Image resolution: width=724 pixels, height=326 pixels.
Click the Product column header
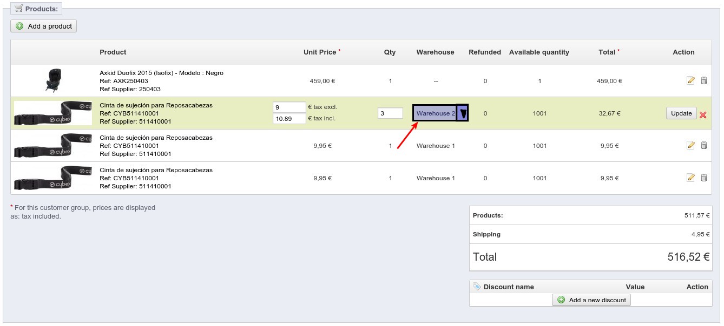(x=113, y=52)
